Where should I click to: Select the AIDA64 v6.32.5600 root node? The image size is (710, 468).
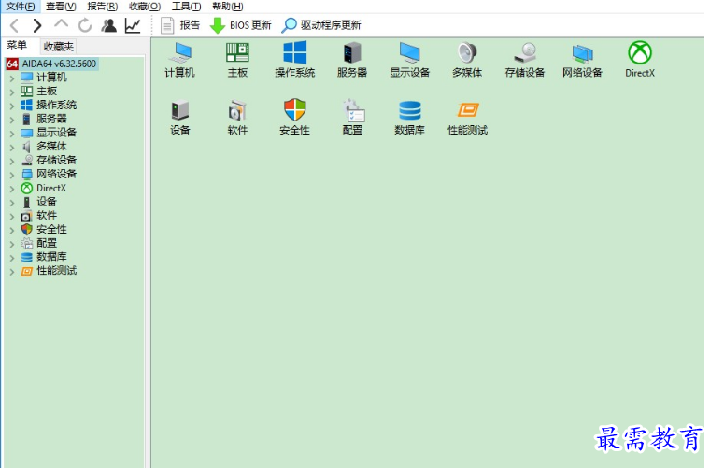point(51,64)
